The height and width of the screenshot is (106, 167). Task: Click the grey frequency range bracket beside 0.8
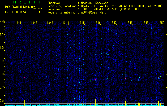coord(5,74)
